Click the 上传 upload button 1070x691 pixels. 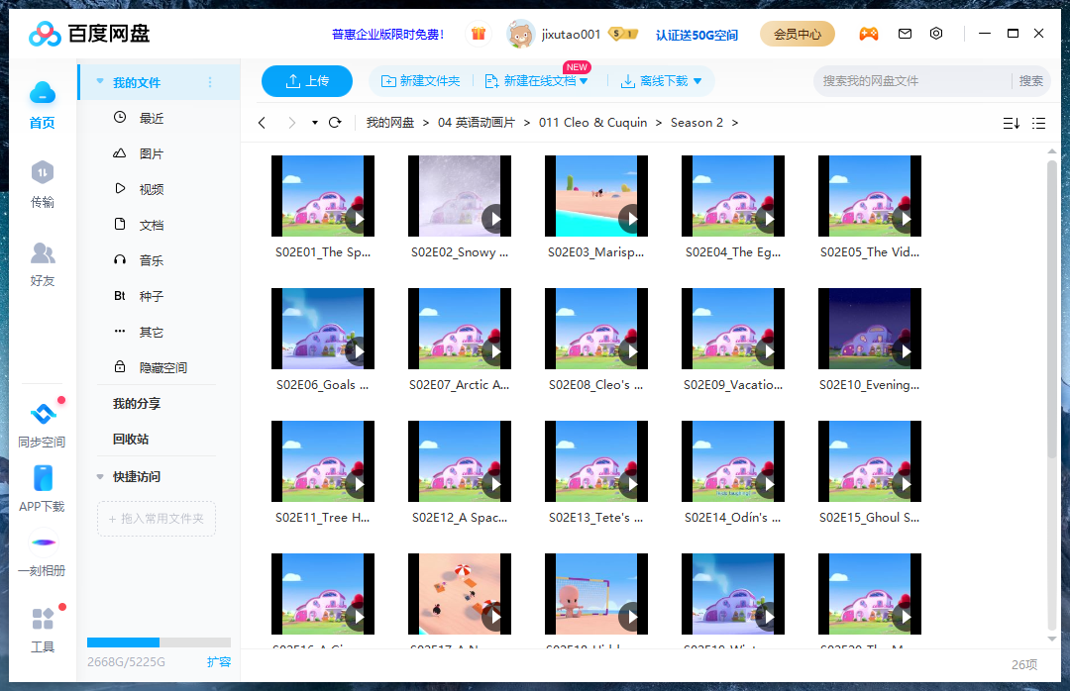(307, 81)
